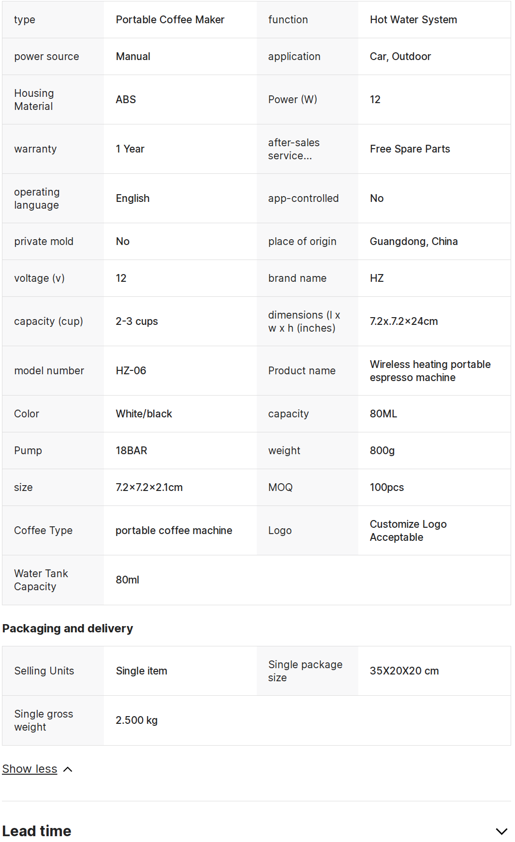Select the 2.500 kg gross weight value
Screen dimensions: 515x842
click(x=136, y=720)
